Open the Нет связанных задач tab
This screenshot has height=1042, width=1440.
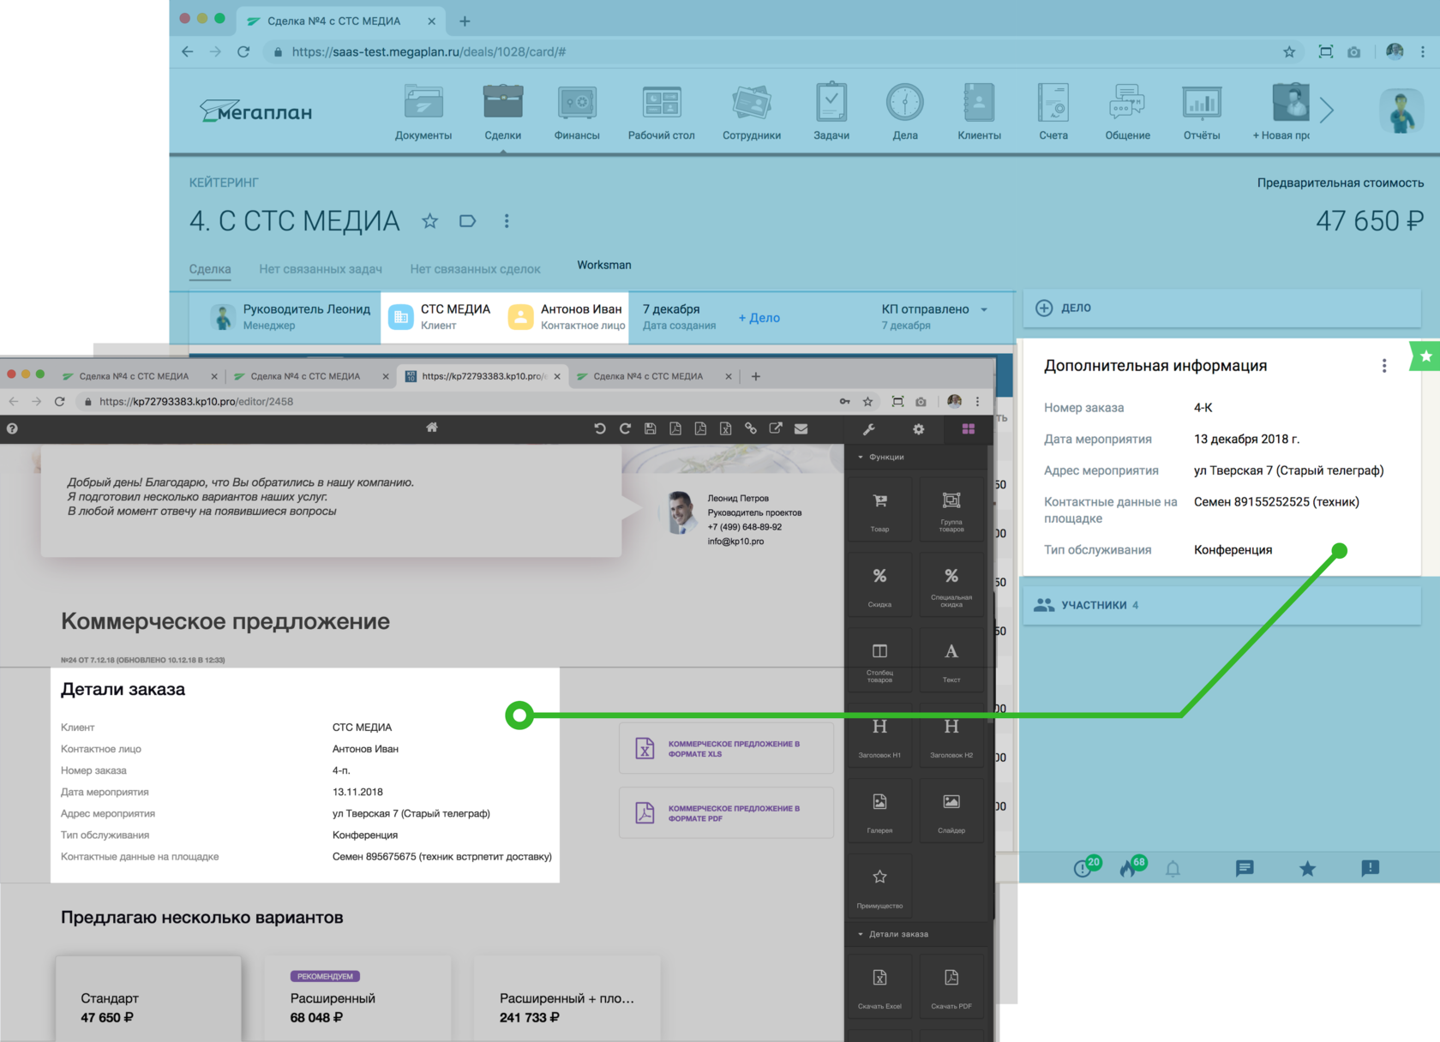pos(321,269)
